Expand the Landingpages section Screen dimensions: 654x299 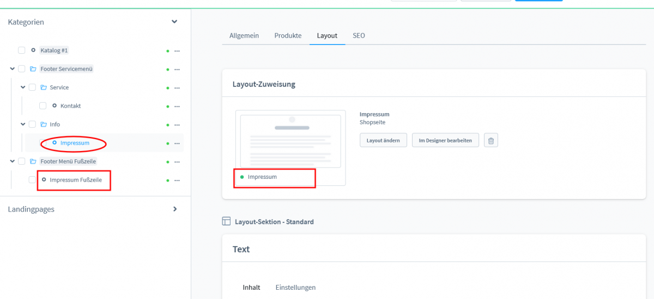coord(174,209)
